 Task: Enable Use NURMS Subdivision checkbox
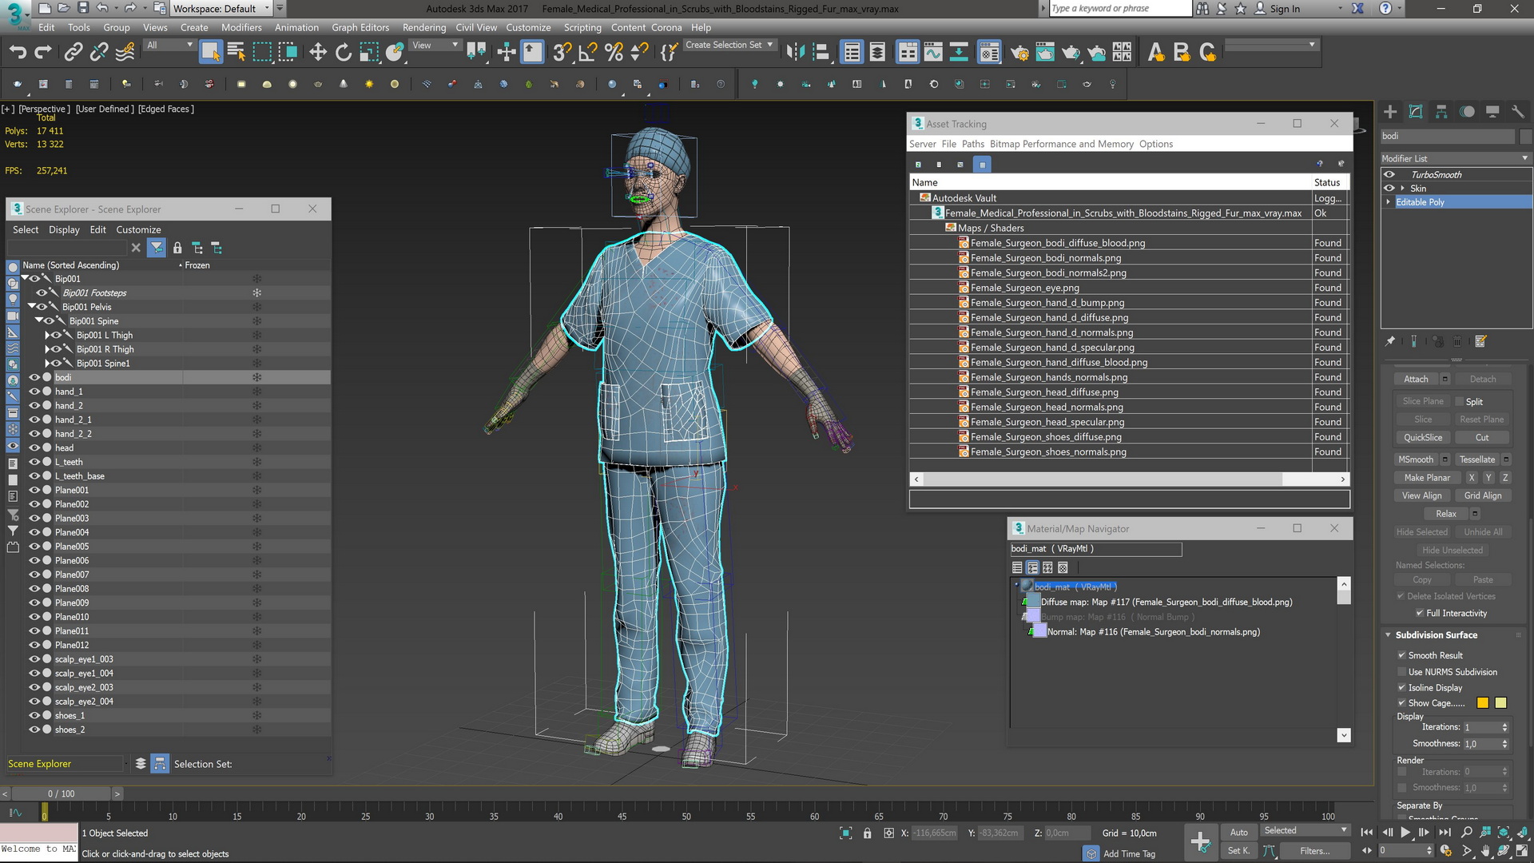(1401, 672)
